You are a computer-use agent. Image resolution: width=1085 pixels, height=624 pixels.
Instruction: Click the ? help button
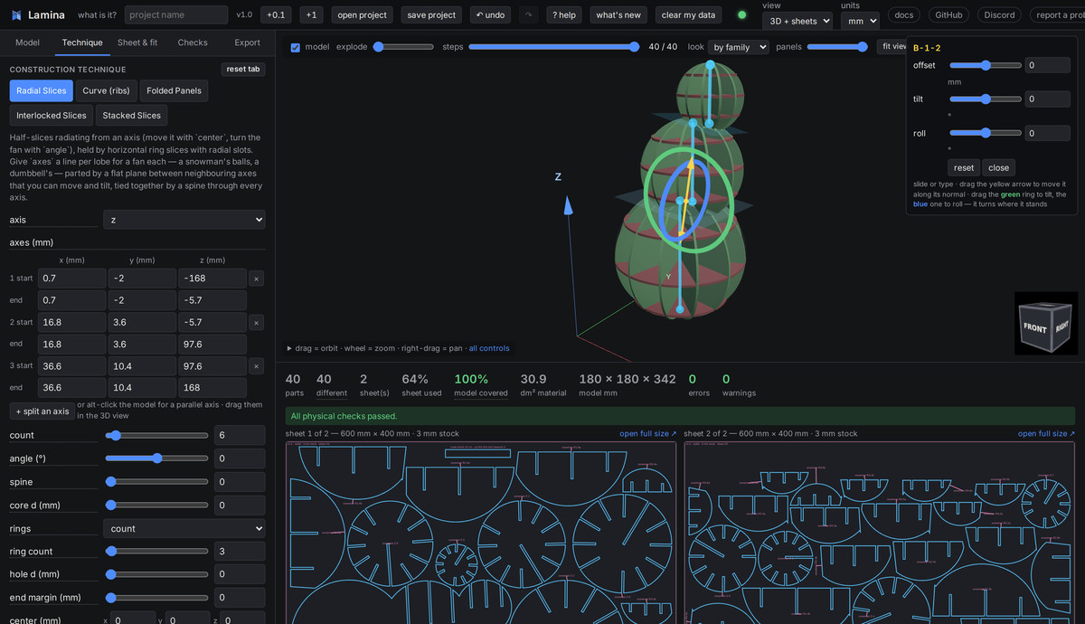tap(564, 14)
